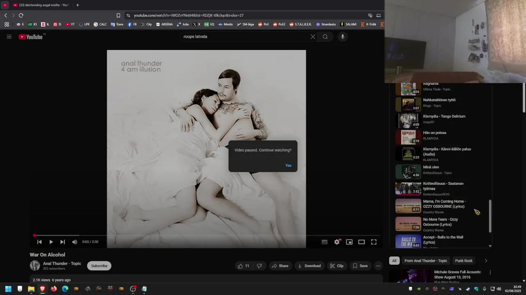
Task: Save the video to a playlist
Action: tap(360, 266)
